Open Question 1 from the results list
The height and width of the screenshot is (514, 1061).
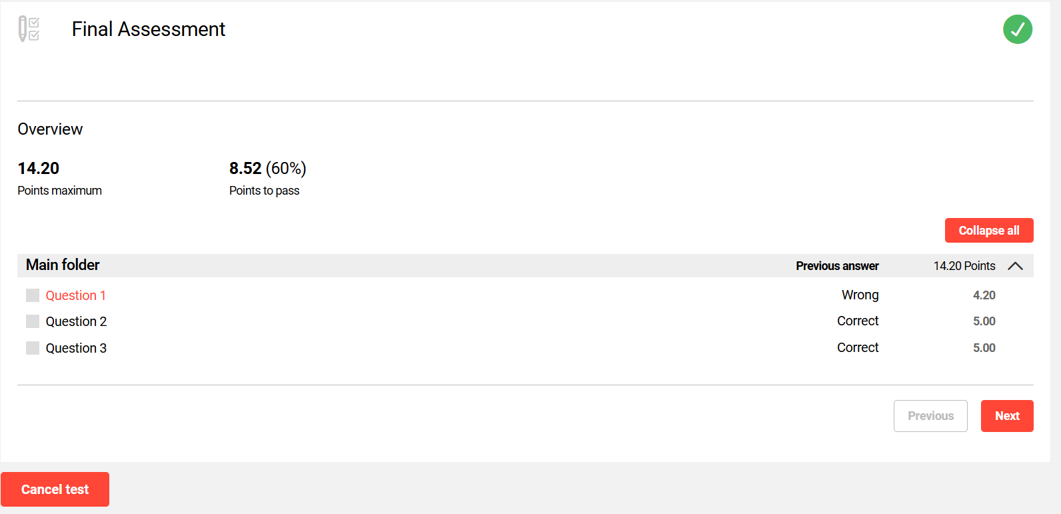(75, 295)
